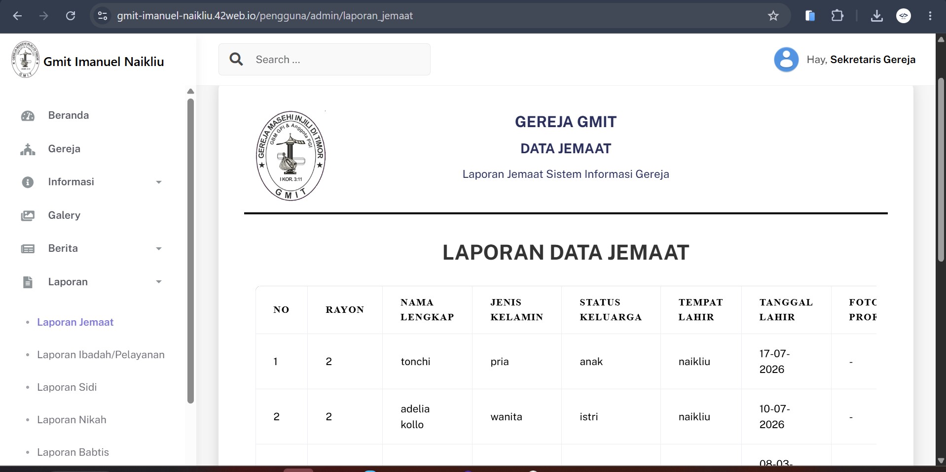Expand the Informasi dropdown arrow

(x=159, y=182)
